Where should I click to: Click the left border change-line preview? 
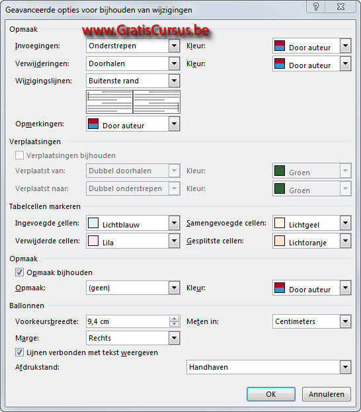[x=109, y=102]
